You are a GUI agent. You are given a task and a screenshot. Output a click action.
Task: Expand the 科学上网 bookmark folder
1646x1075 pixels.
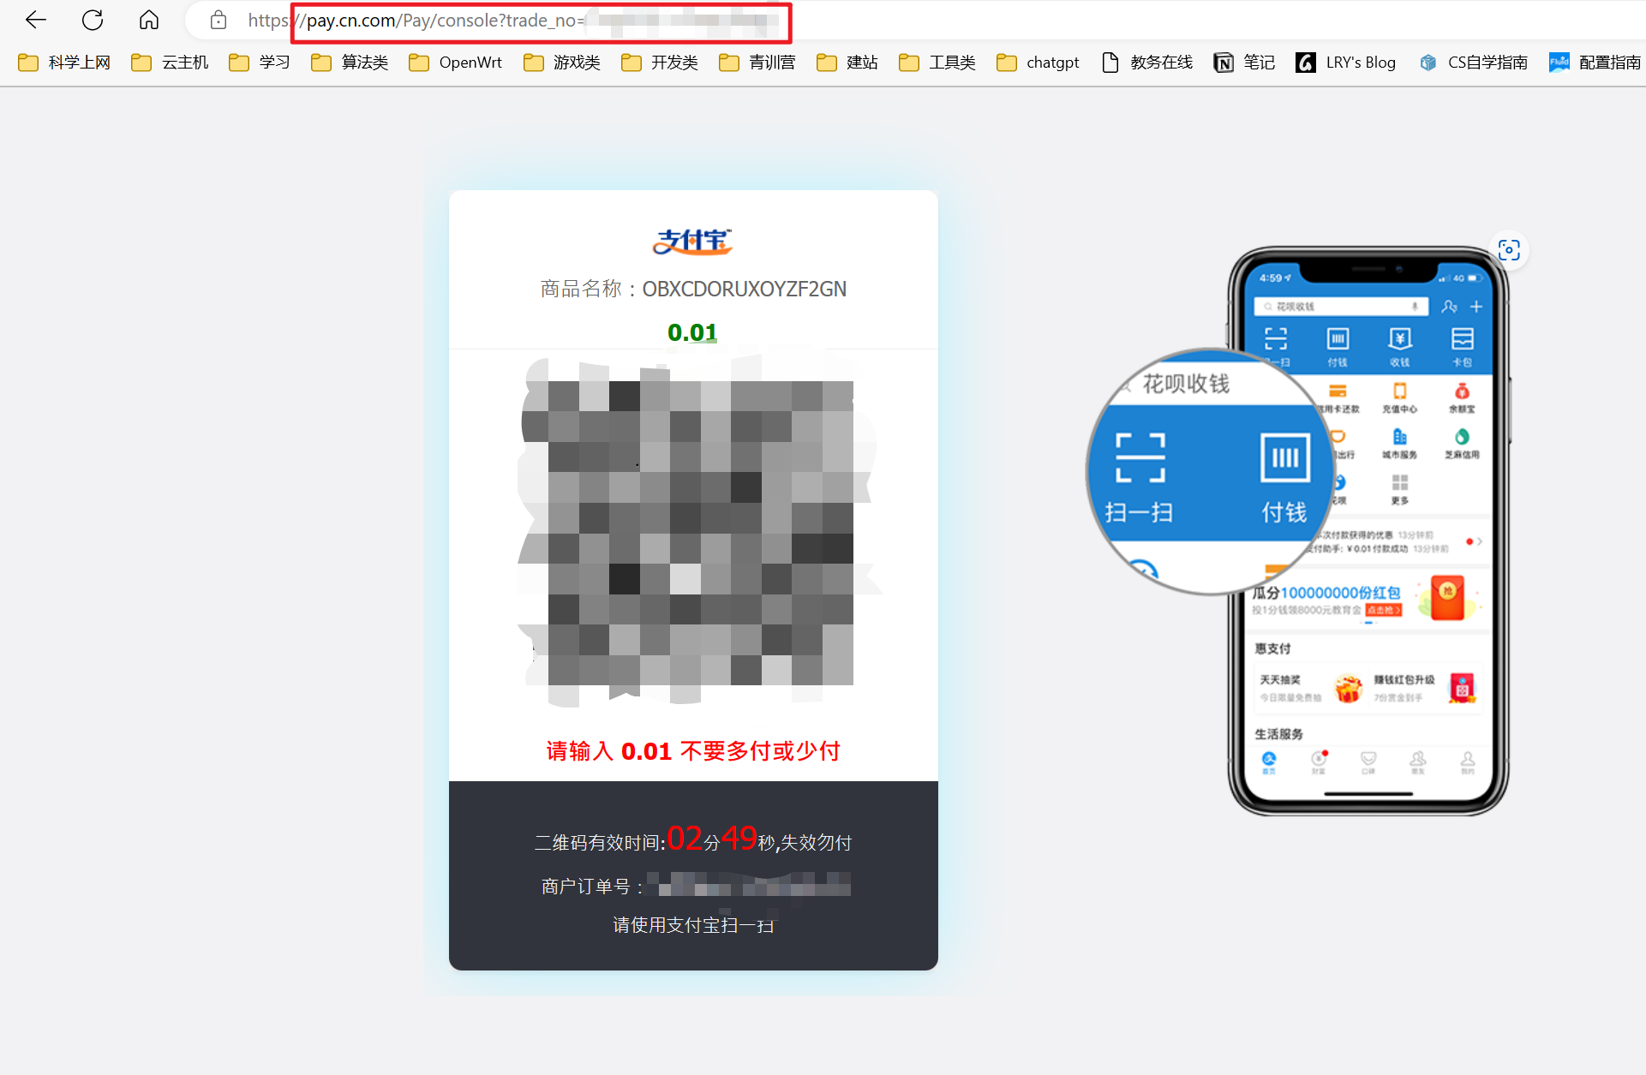(65, 63)
